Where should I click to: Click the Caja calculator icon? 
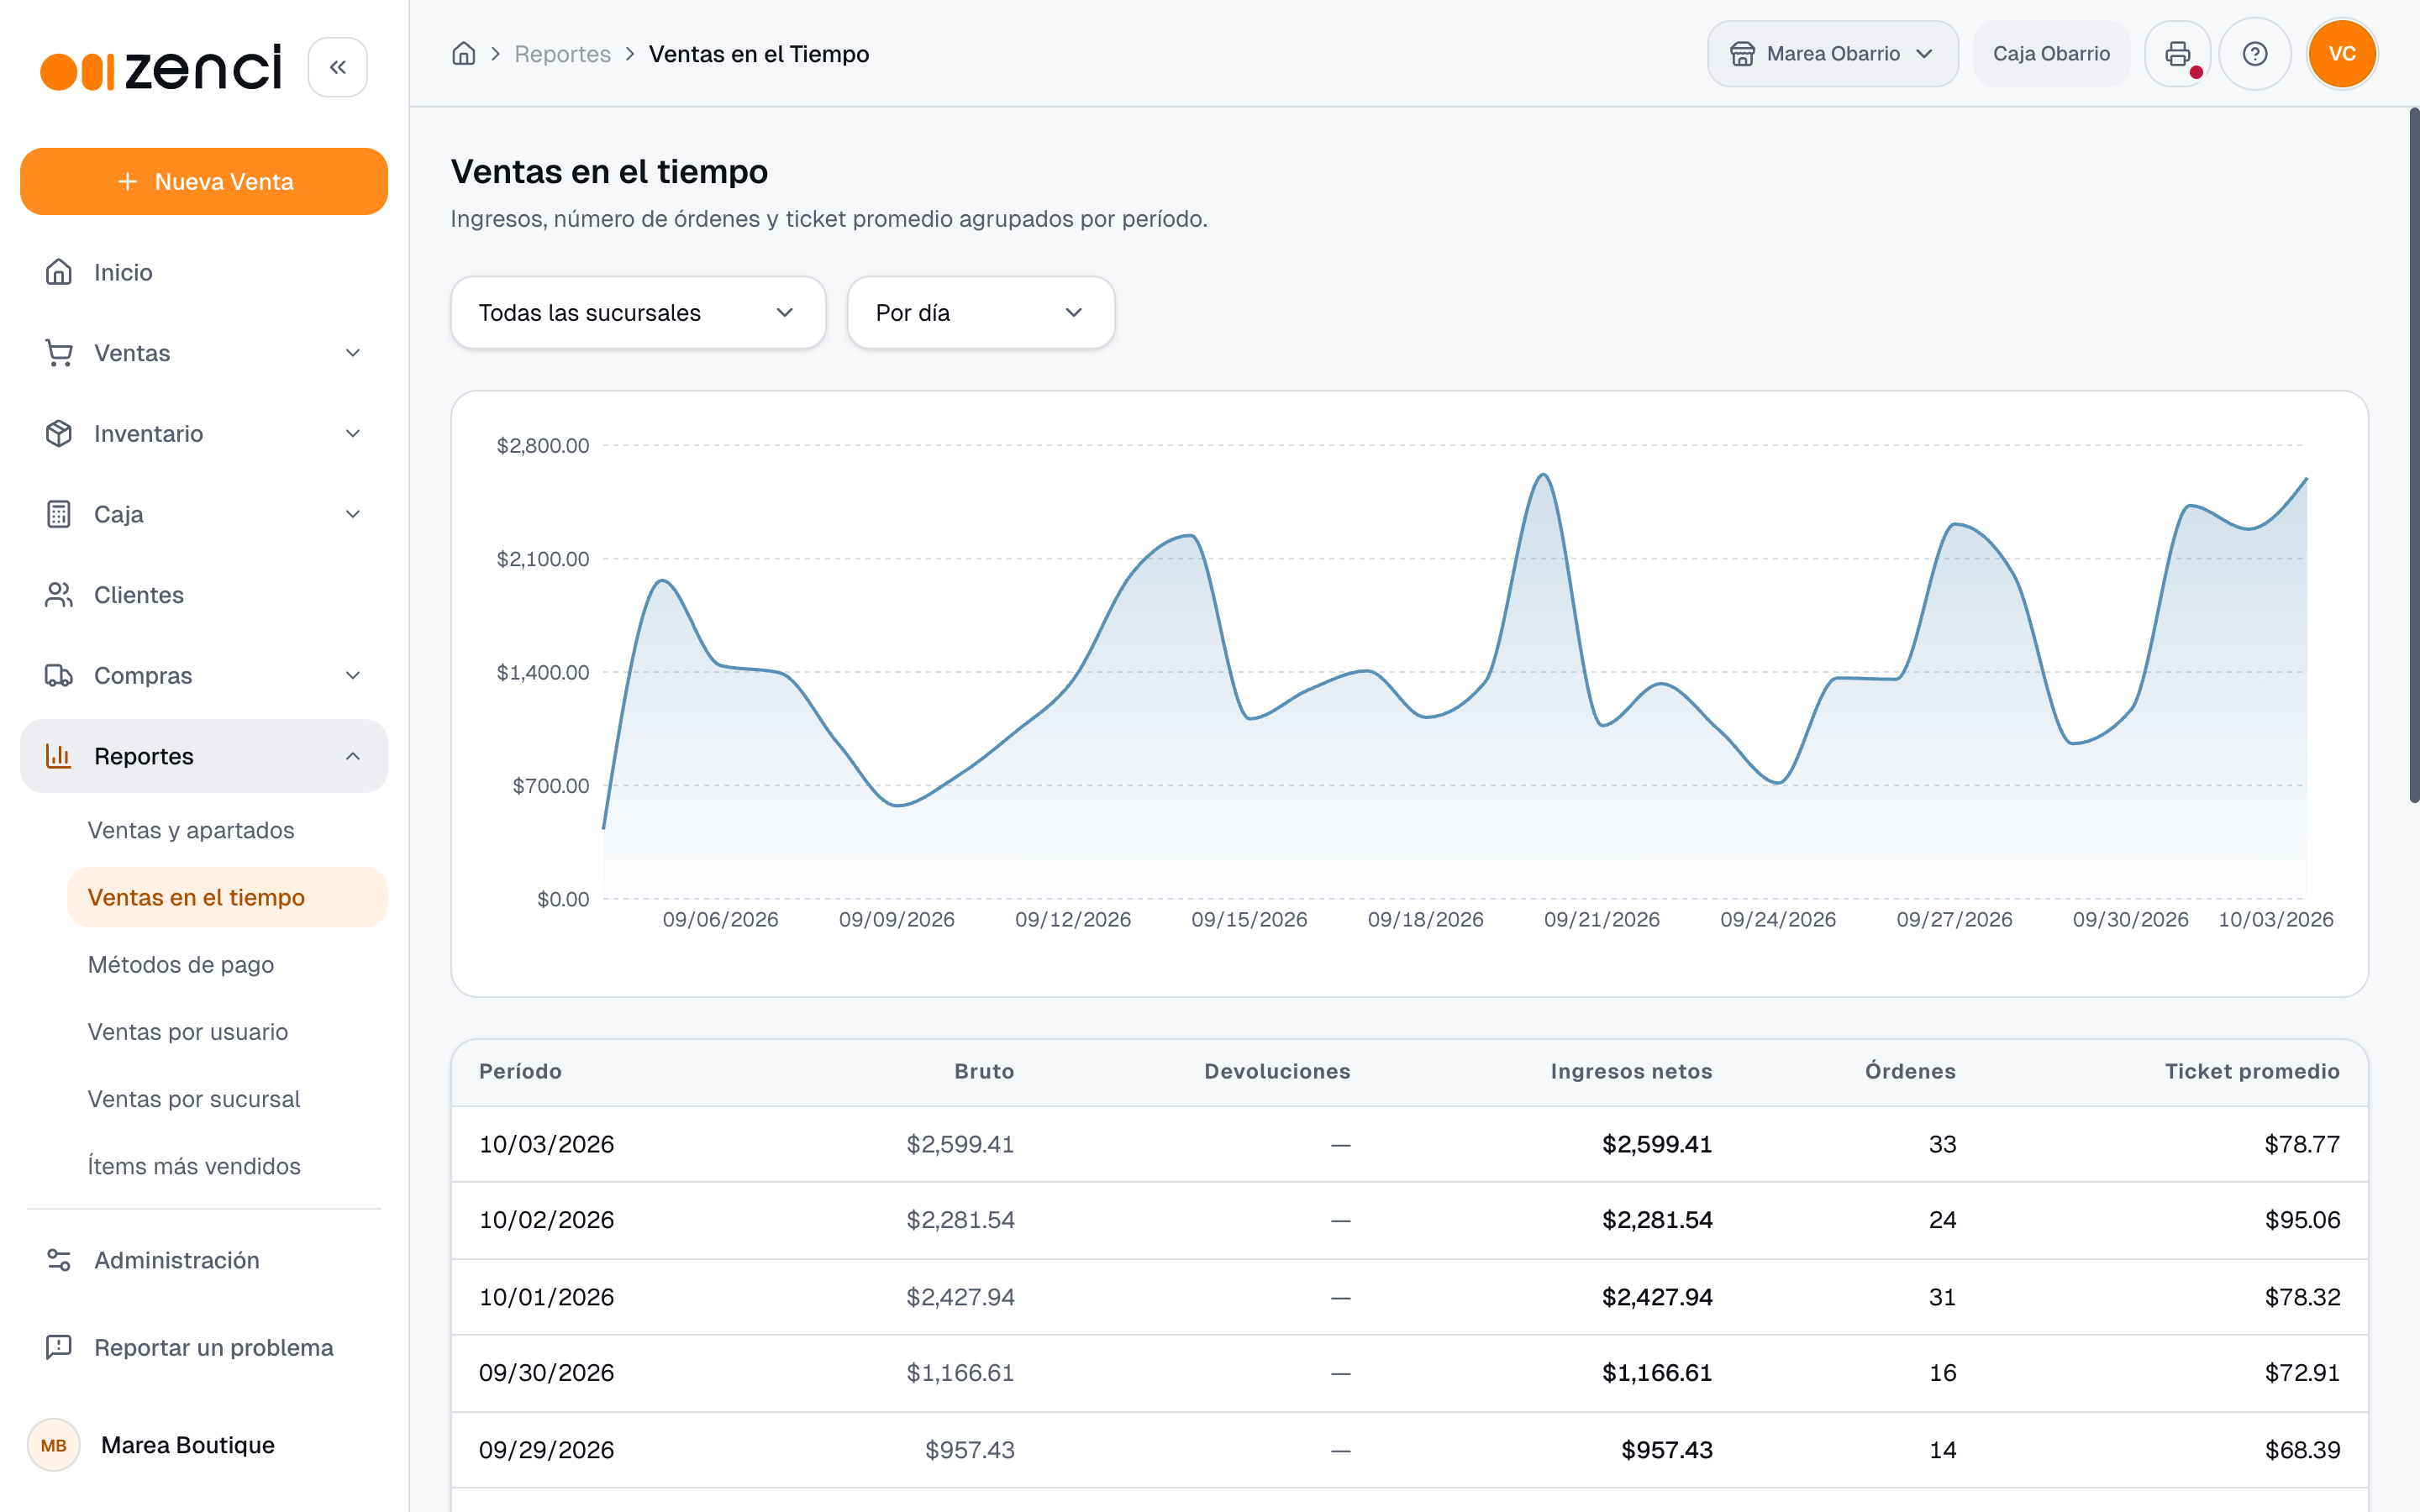tap(59, 514)
